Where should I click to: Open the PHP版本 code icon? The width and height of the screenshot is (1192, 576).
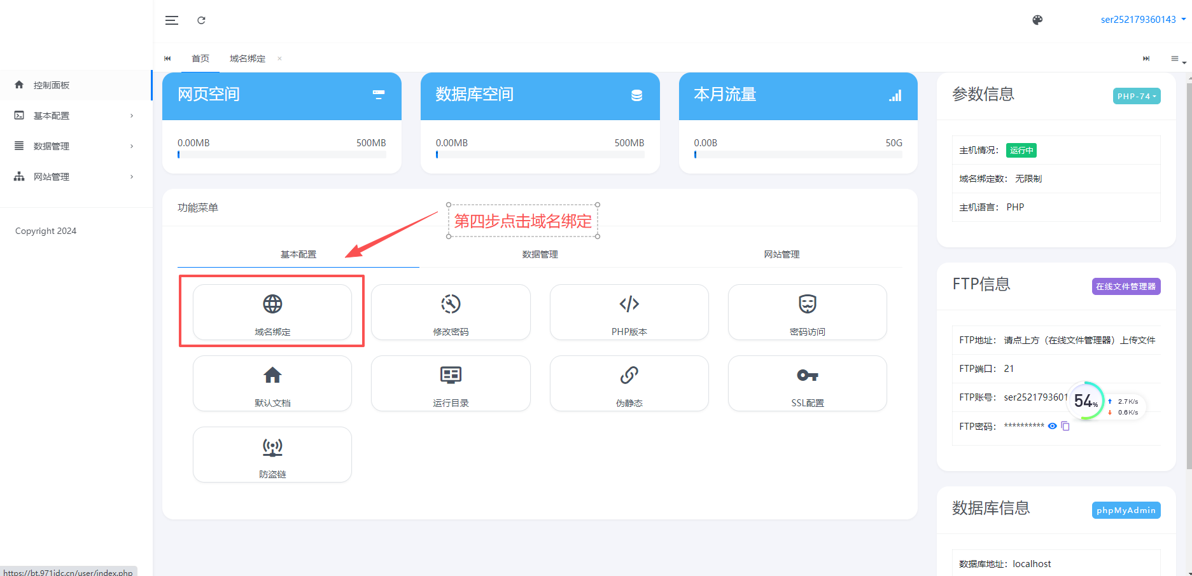629,305
